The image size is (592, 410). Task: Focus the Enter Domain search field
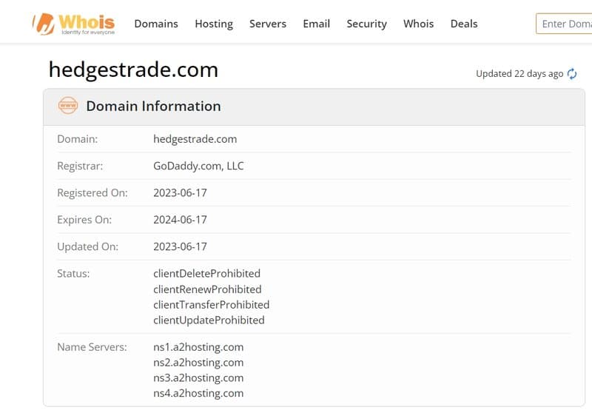tap(564, 24)
